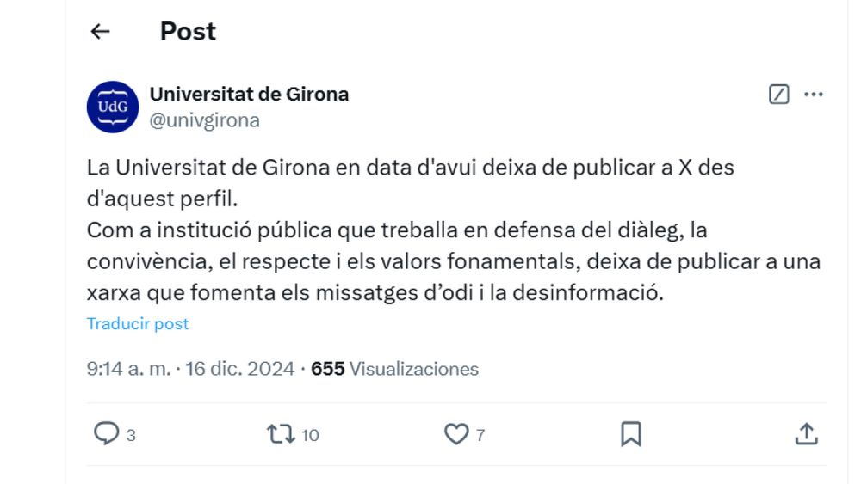Open the UdG profile avatar

point(113,107)
